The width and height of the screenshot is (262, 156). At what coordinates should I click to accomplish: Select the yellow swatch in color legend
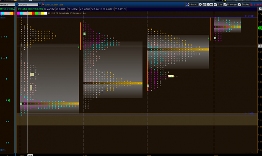click(x=43, y=13)
